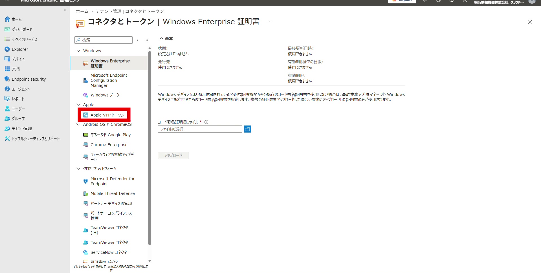Open the テナント管理 tenant admin icon
541x273 pixels.
(x=7, y=128)
